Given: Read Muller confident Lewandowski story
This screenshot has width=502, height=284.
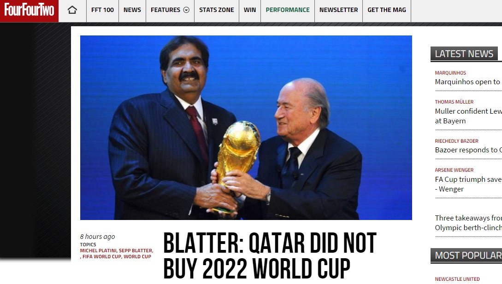Looking at the screenshot, I should coord(468,116).
